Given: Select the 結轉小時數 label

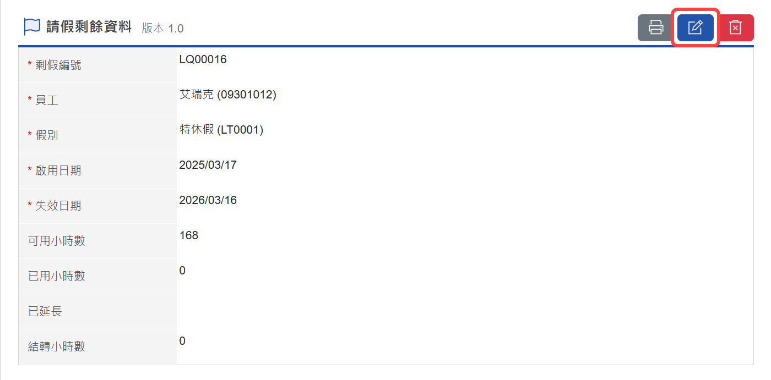Looking at the screenshot, I should (x=57, y=346).
